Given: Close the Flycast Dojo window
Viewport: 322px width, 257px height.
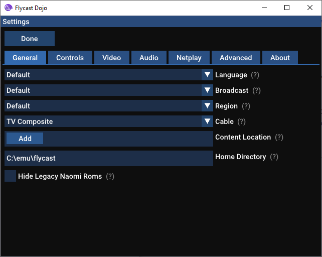Looking at the screenshot, I should tap(310, 8).
